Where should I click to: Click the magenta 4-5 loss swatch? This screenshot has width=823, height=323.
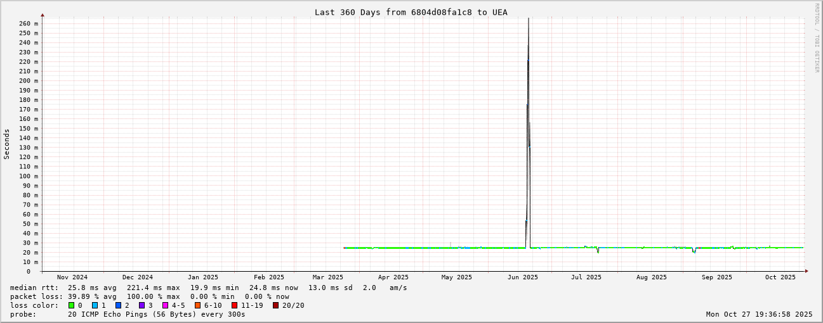165,305
